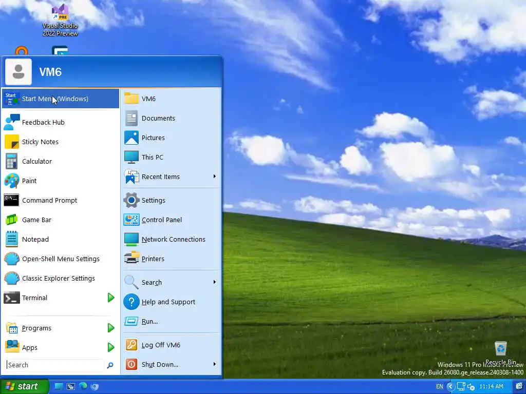Open Start Menu (Windows) entry
Image resolution: width=526 pixels, height=394 pixels.
[x=61, y=98]
